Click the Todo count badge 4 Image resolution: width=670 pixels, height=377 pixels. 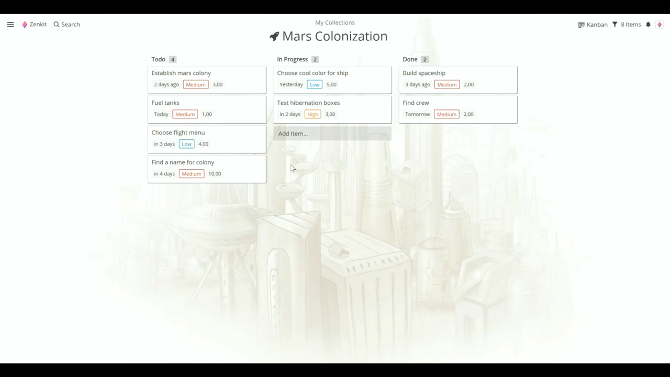tap(173, 59)
